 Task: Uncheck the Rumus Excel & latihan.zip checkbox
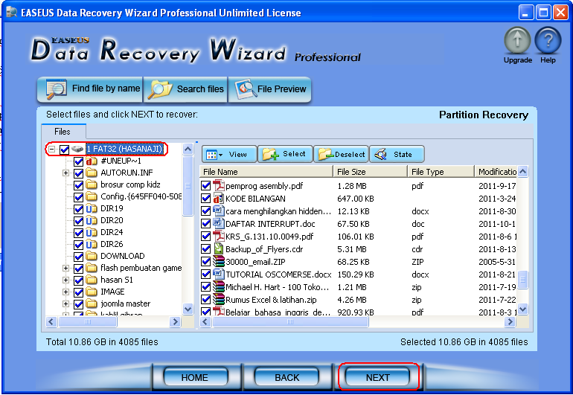205,300
